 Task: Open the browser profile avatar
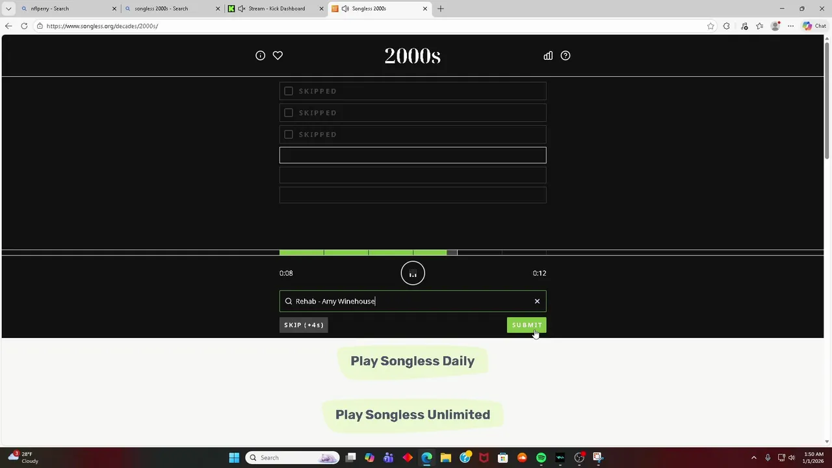(x=775, y=26)
